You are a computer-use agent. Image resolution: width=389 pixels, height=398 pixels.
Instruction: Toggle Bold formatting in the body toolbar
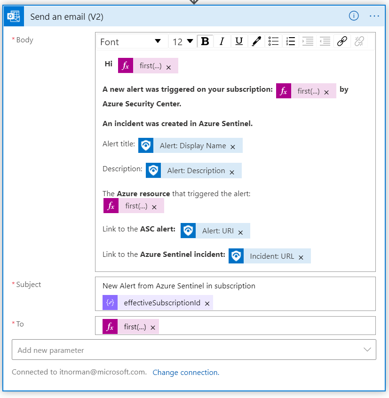coord(205,41)
